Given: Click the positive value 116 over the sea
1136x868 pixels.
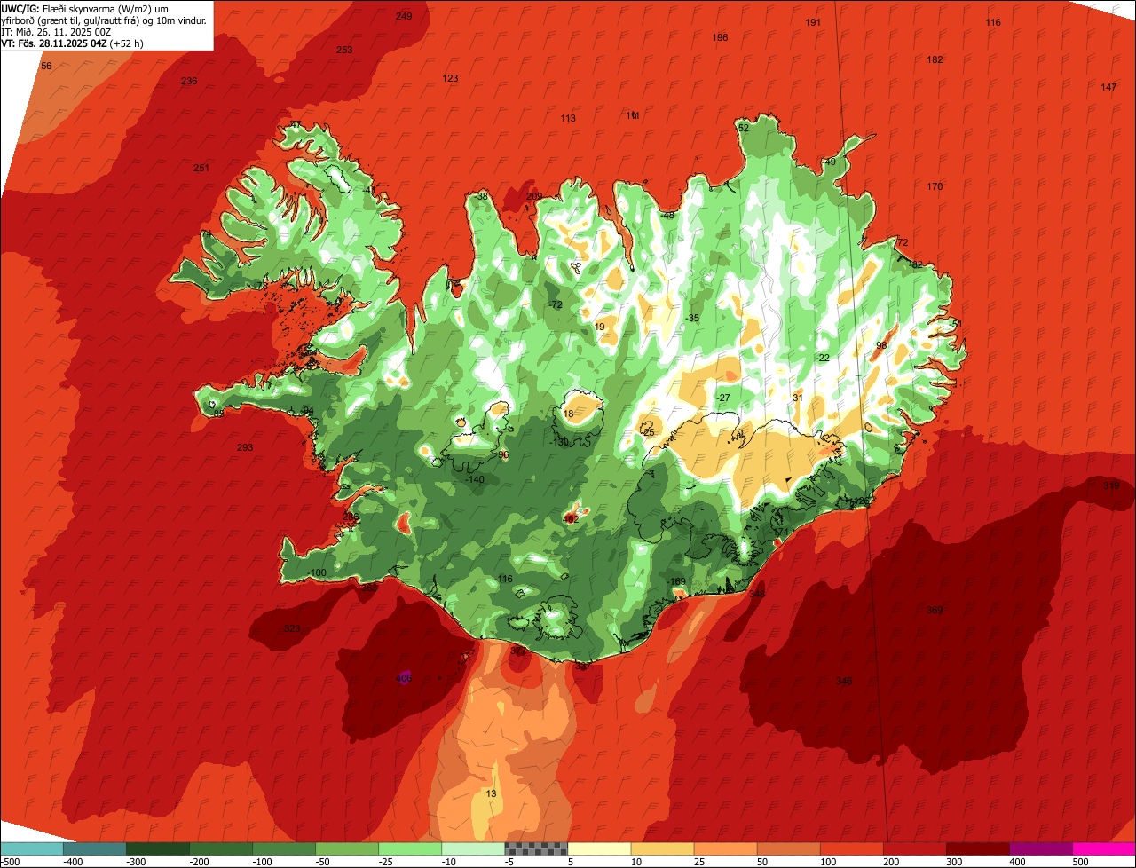Looking at the screenshot, I should 993,23.
